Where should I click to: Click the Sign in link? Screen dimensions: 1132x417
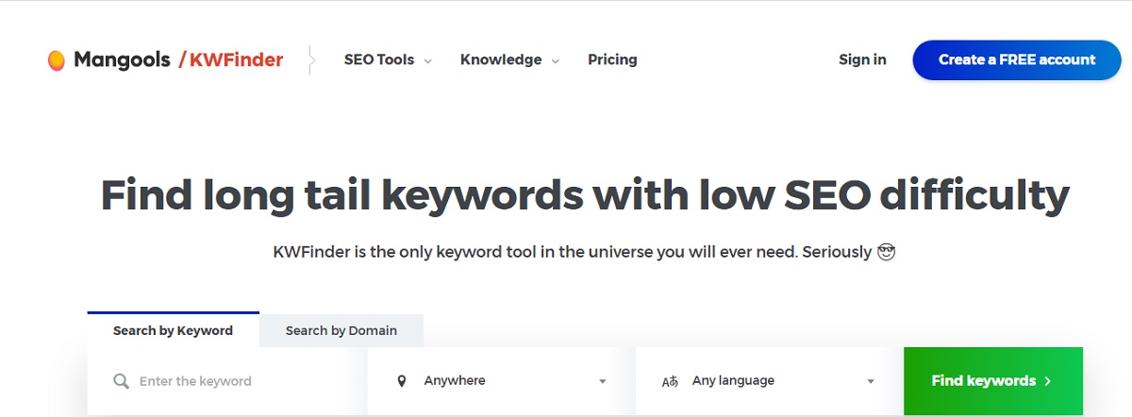click(x=862, y=59)
